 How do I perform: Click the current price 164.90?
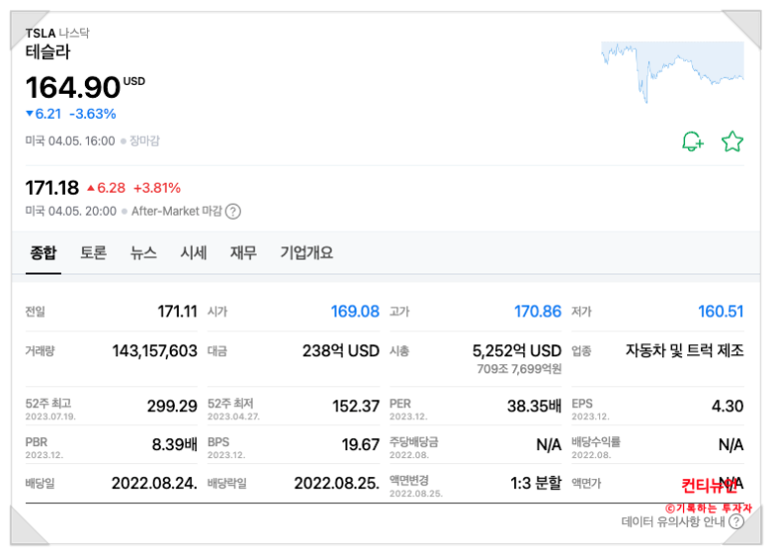[x=73, y=88]
